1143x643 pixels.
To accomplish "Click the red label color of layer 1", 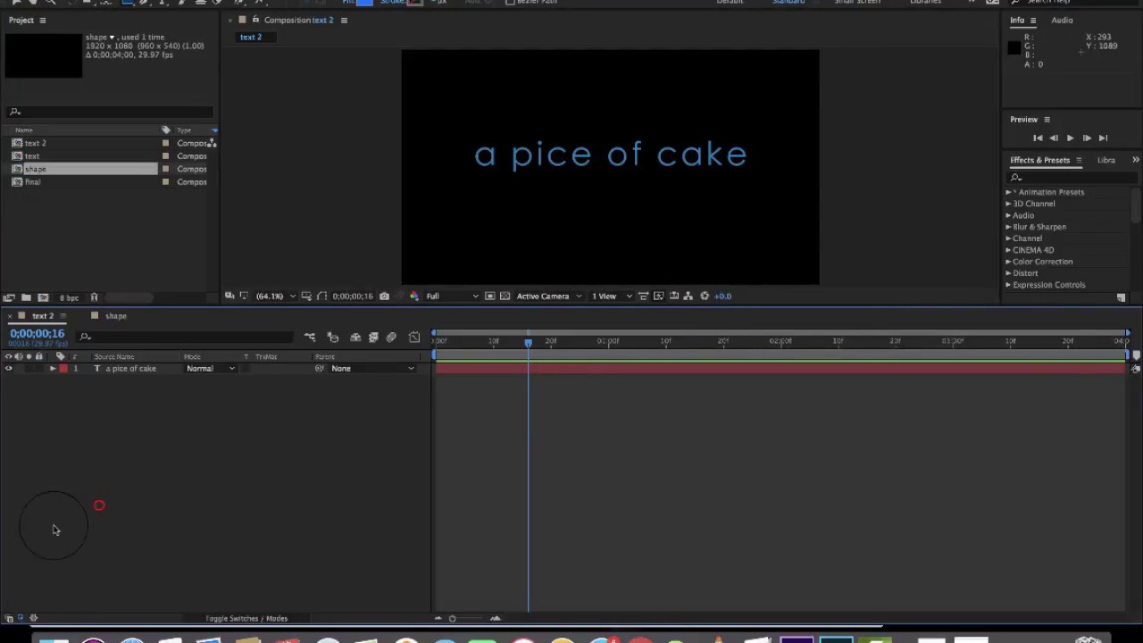I will tap(63, 368).
